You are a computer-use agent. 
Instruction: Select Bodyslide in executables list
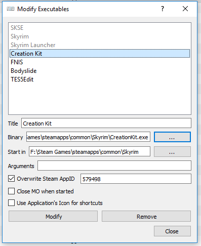(x=100, y=71)
